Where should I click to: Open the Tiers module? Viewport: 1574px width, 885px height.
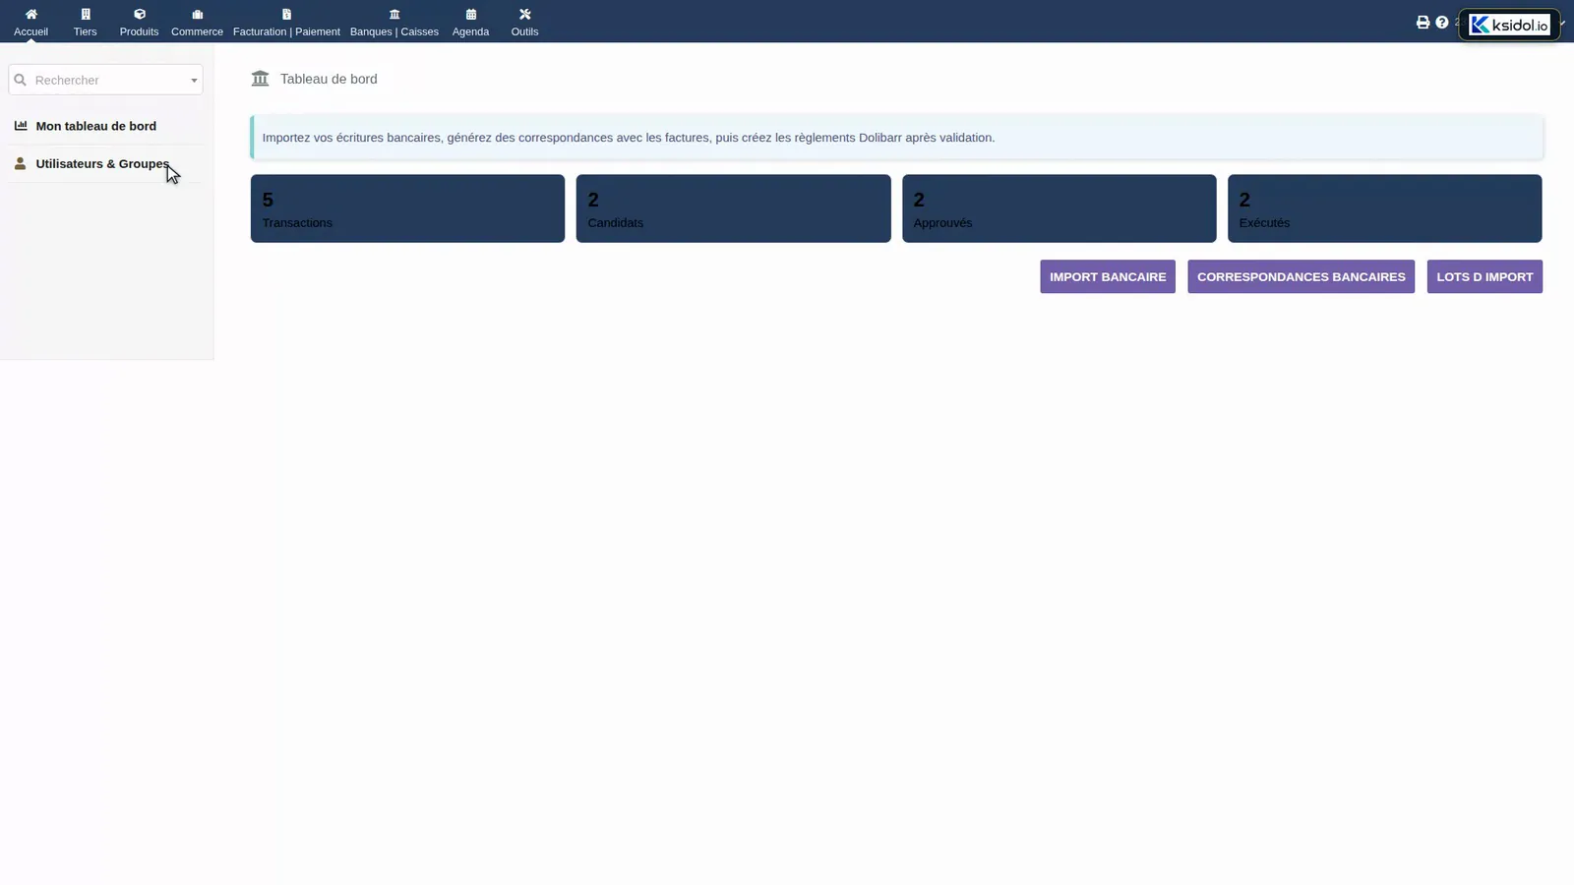(86, 22)
